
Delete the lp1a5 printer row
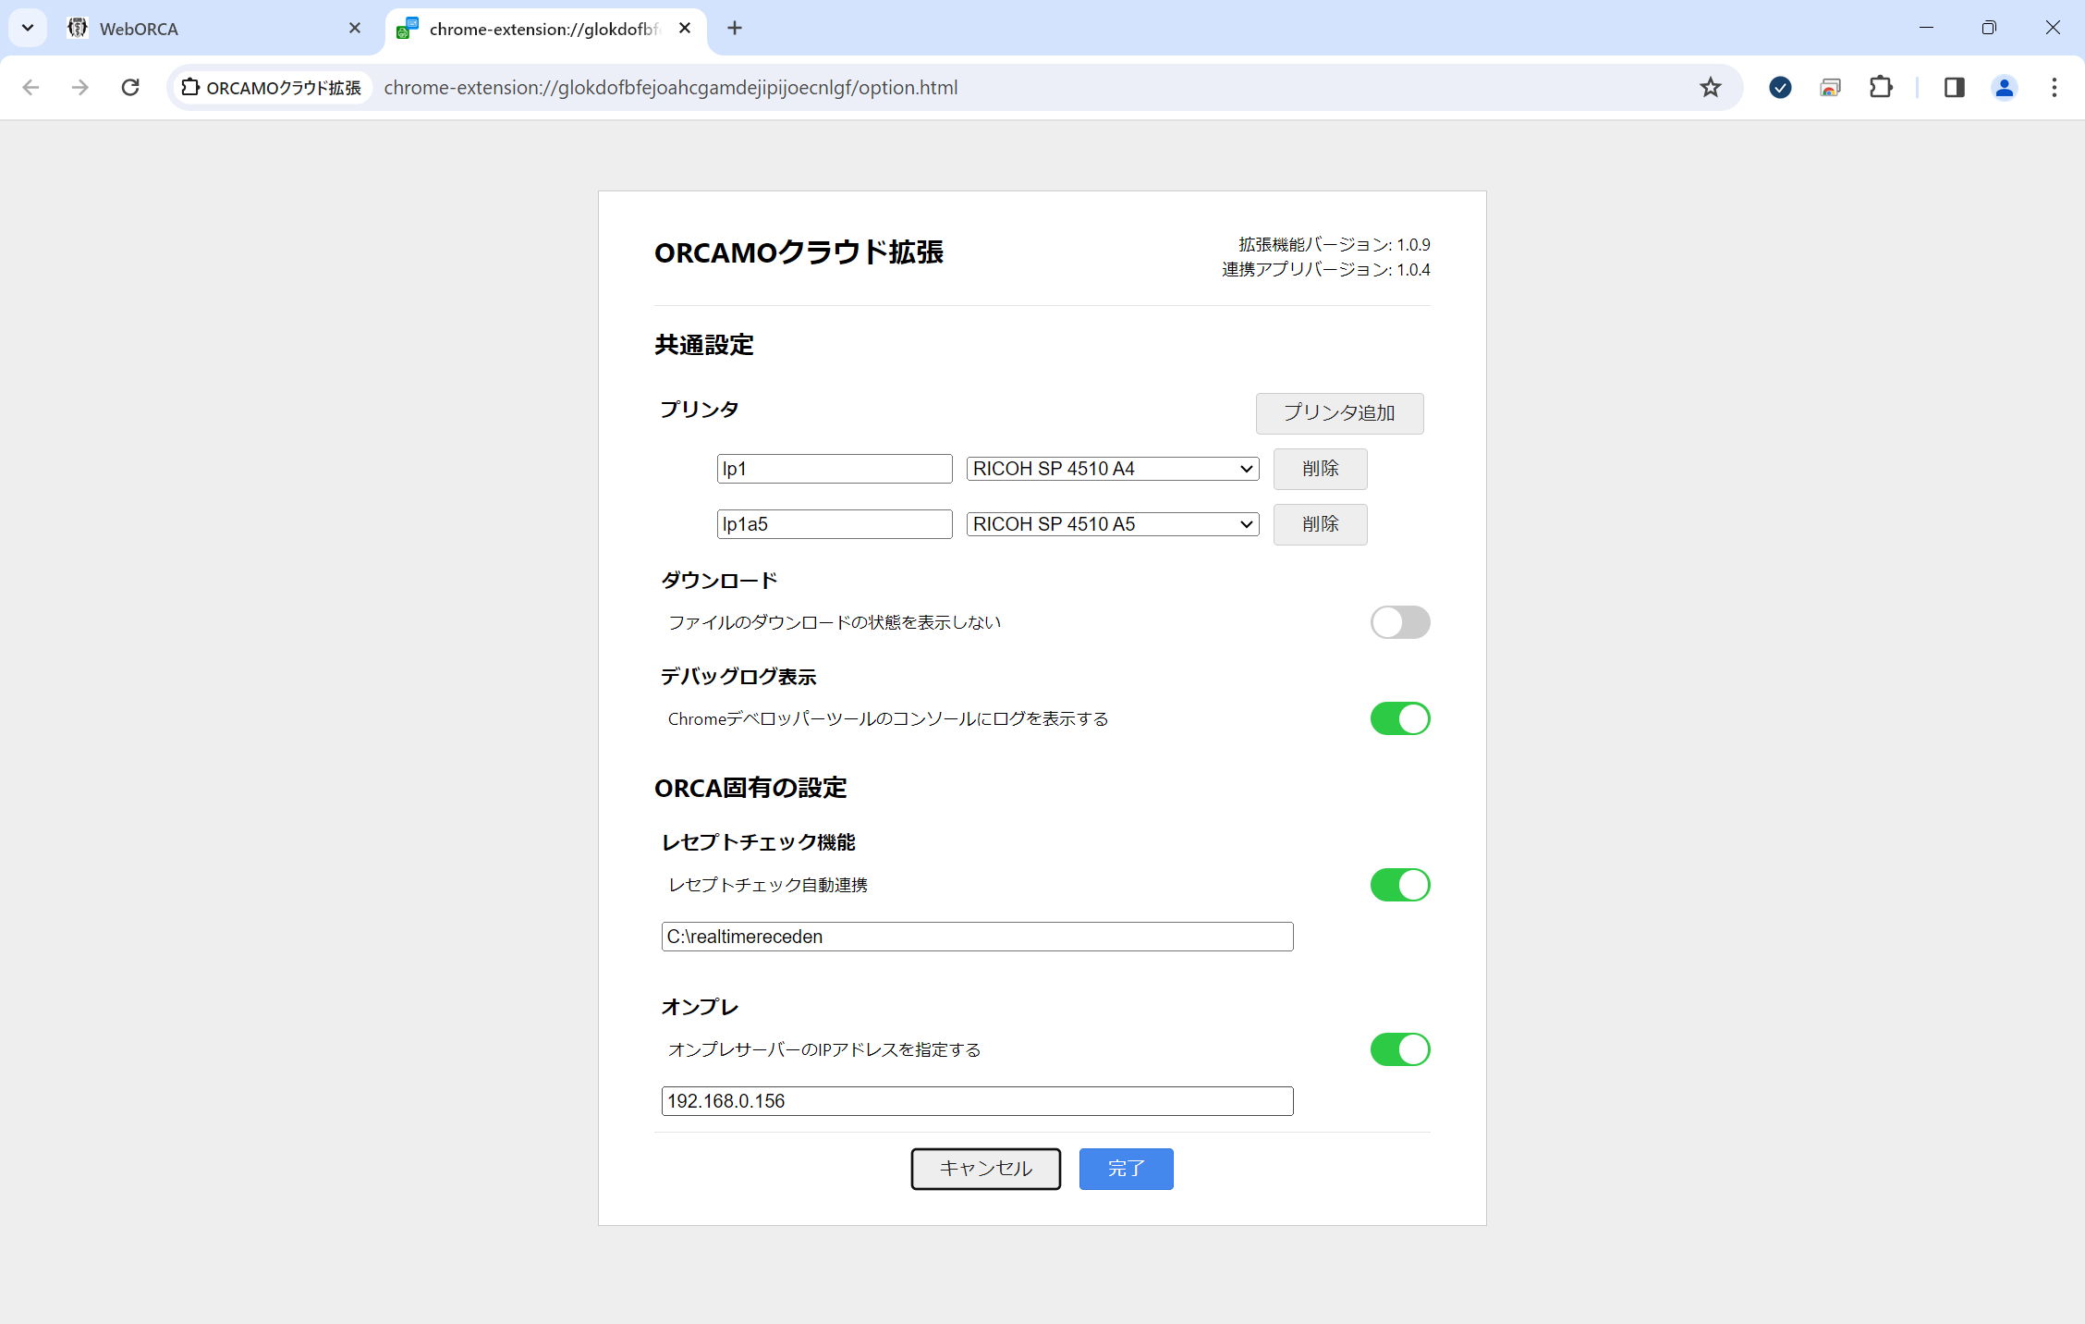[1320, 524]
